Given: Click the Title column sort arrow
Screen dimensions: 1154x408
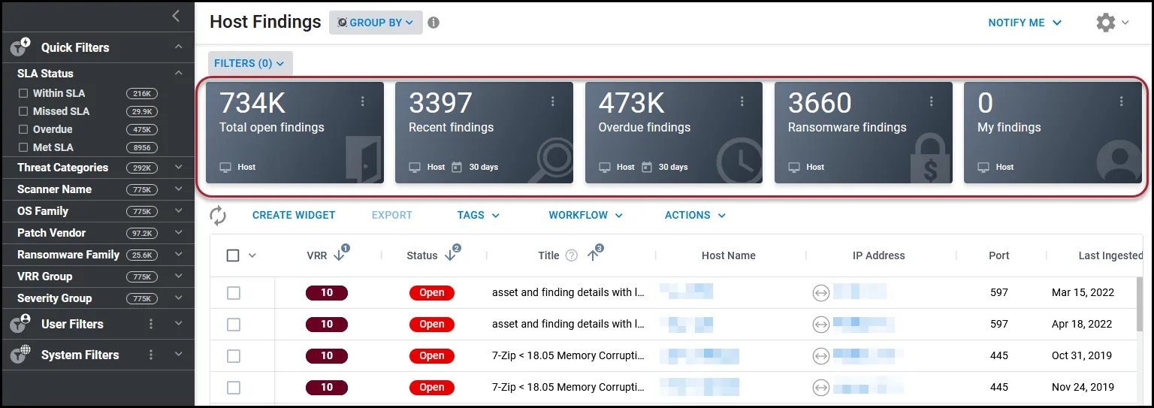Looking at the screenshot, I should click(594, 254).
